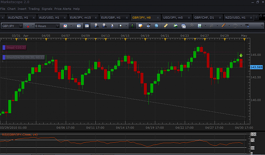Close the USD/JPY, m5 tab

point(189,17)
